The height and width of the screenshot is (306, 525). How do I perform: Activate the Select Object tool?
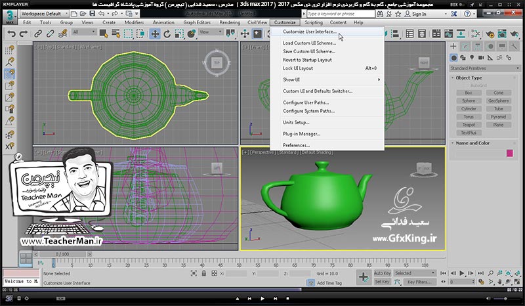point(104,33)
